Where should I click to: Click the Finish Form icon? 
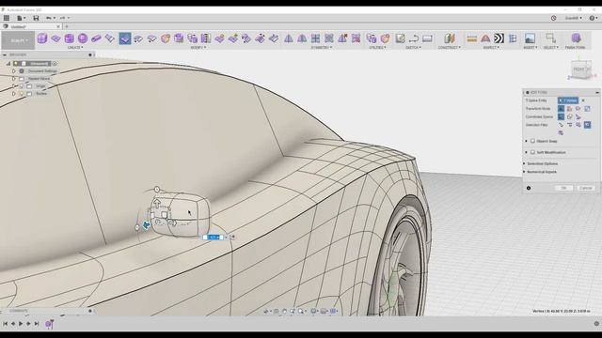click(x=575, y=38)
